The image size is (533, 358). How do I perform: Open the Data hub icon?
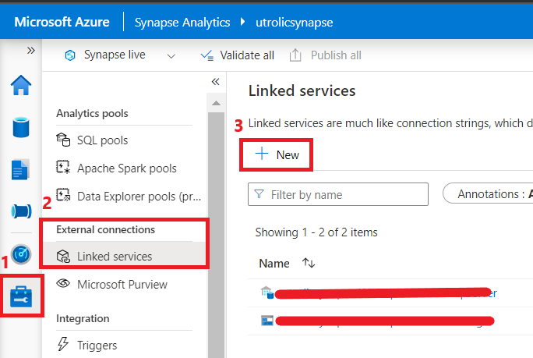click(x=21, y=127)
